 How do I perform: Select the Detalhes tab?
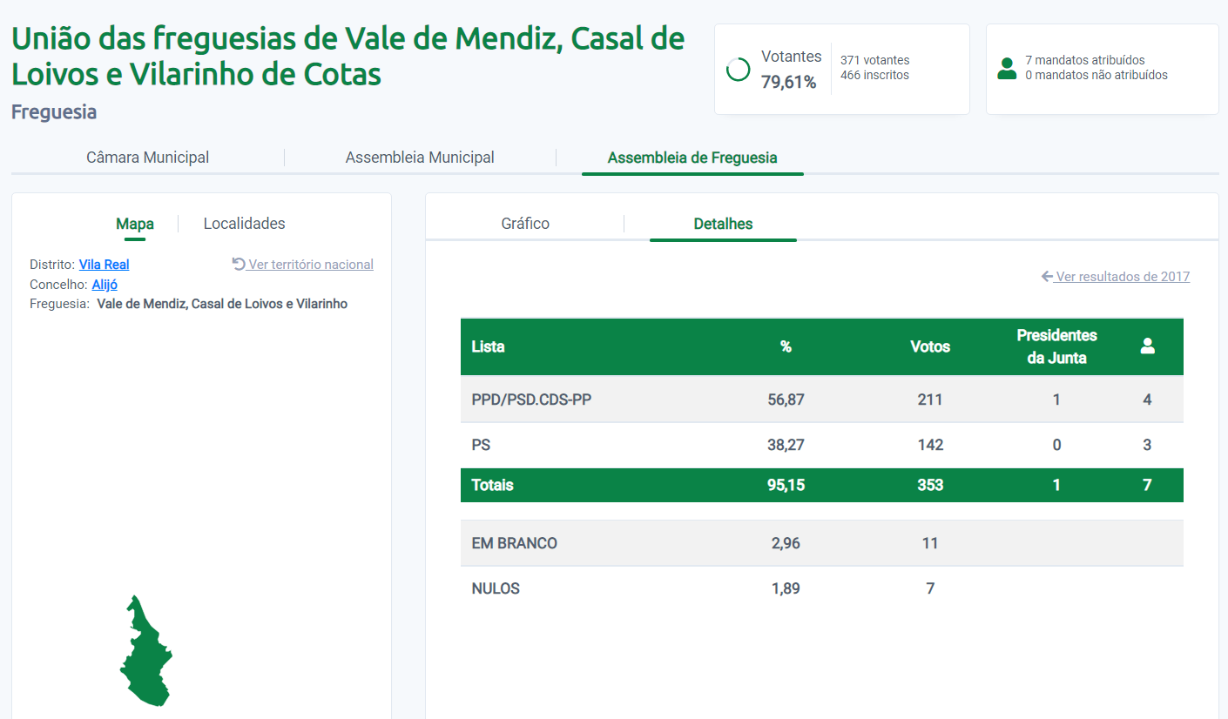723,224
